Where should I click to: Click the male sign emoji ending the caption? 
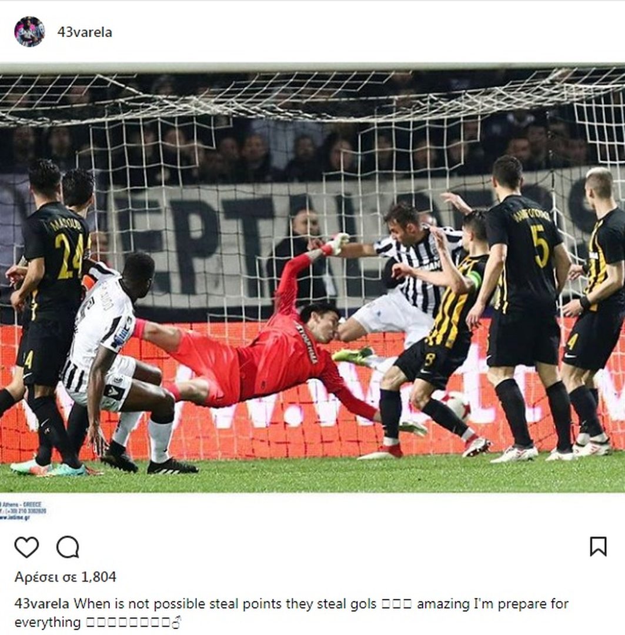click(176, 623)
